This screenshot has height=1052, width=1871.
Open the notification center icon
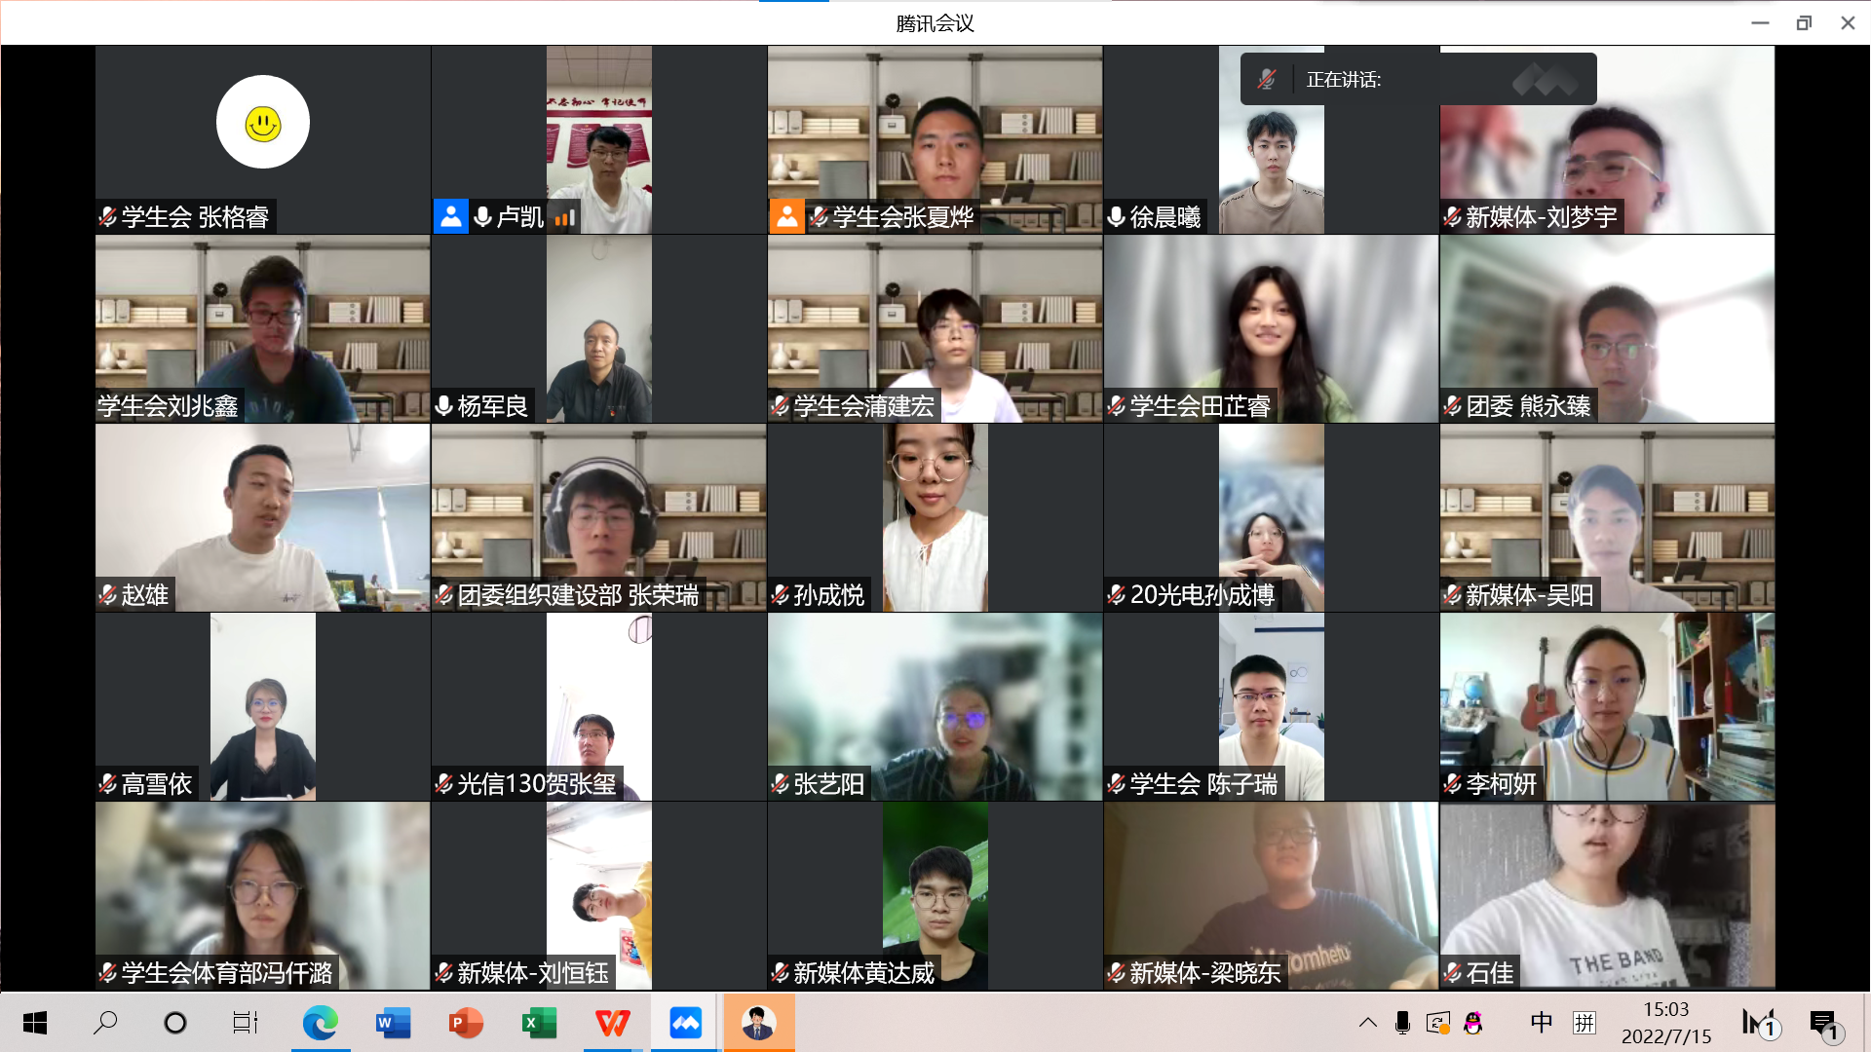[1822, 1023]
